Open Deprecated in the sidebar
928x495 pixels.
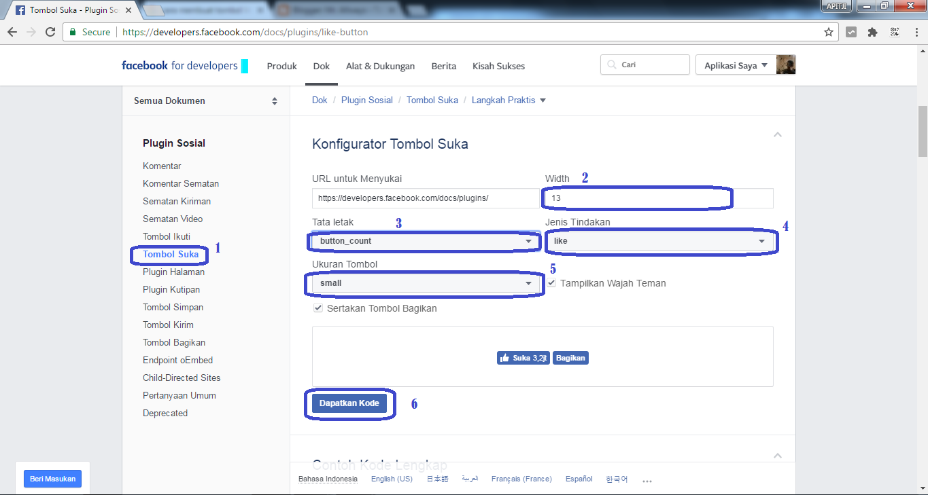click(x=165, y=413)
